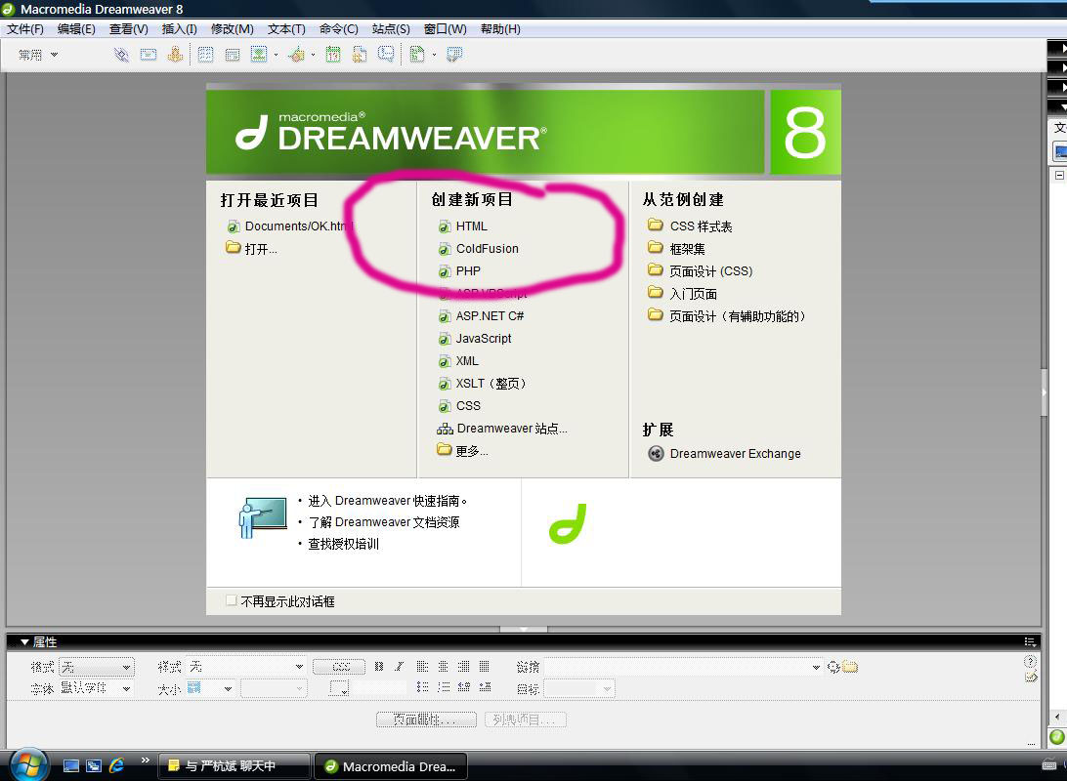Align text left in Properties panel

pos(422,667)
